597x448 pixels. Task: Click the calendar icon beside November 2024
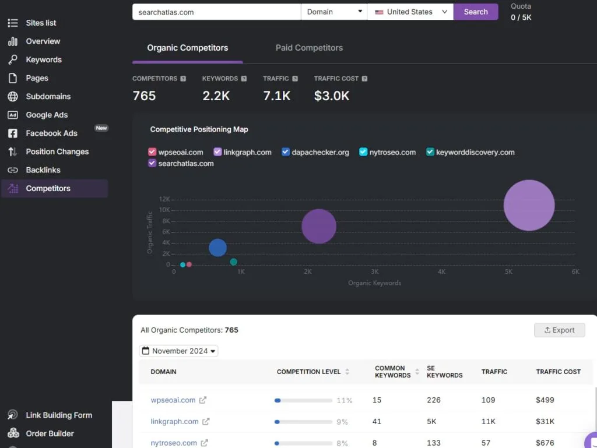point(145,350)
